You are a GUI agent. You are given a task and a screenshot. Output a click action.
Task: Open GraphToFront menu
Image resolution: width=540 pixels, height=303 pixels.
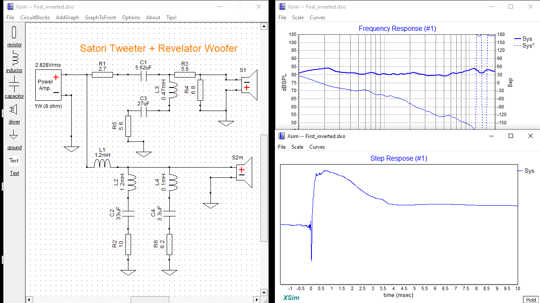tap(101, 18)
